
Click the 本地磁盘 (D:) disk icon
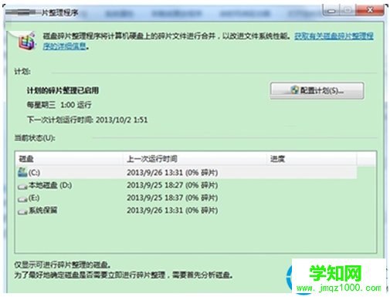coord(22,187)
